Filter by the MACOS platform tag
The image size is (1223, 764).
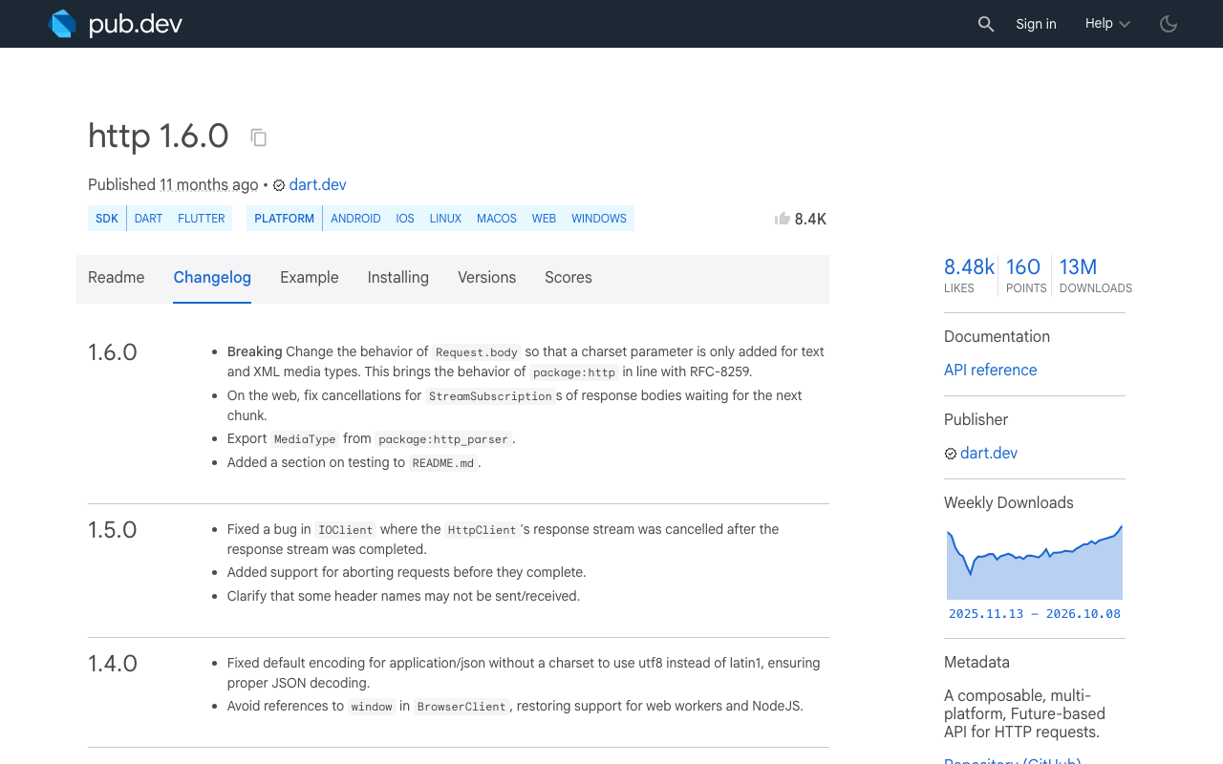pos(497,219)
